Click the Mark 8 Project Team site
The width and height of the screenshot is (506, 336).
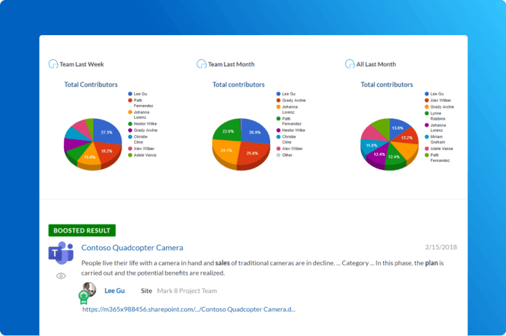(187, 291)
